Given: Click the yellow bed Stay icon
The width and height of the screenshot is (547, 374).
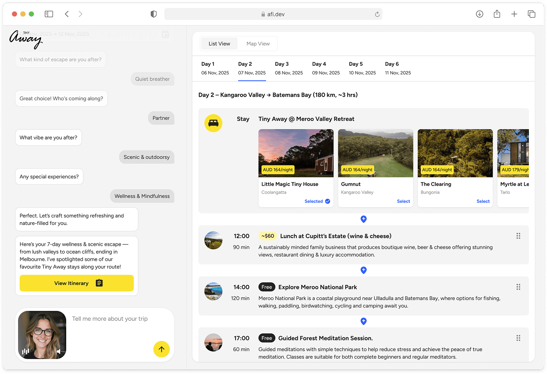Looking at the screenshot, I should click(213, 123).
